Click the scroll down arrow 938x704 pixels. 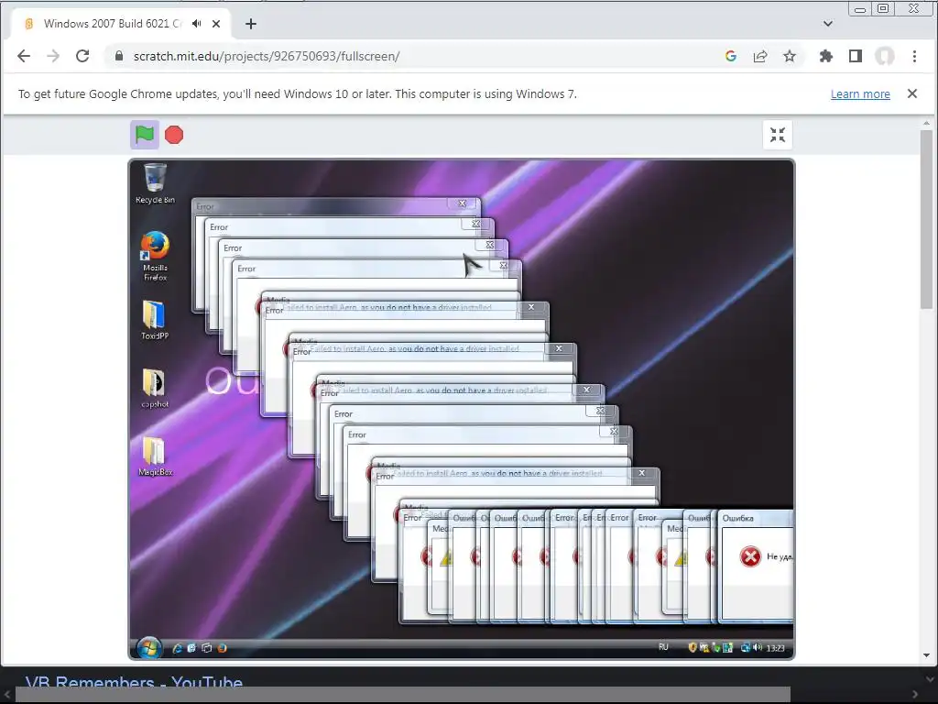(x=927, y=655)
